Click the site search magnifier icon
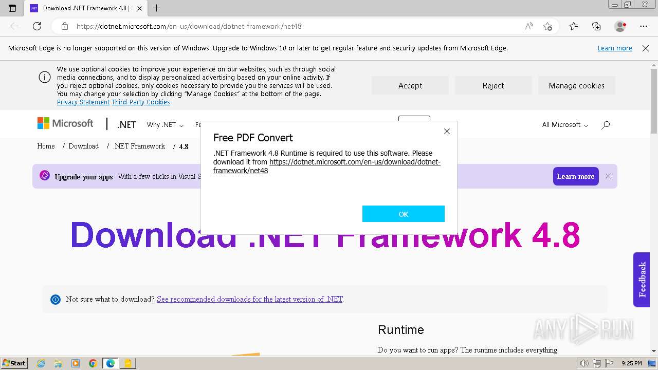Screen dimensions: 658x370 (606, 125)
